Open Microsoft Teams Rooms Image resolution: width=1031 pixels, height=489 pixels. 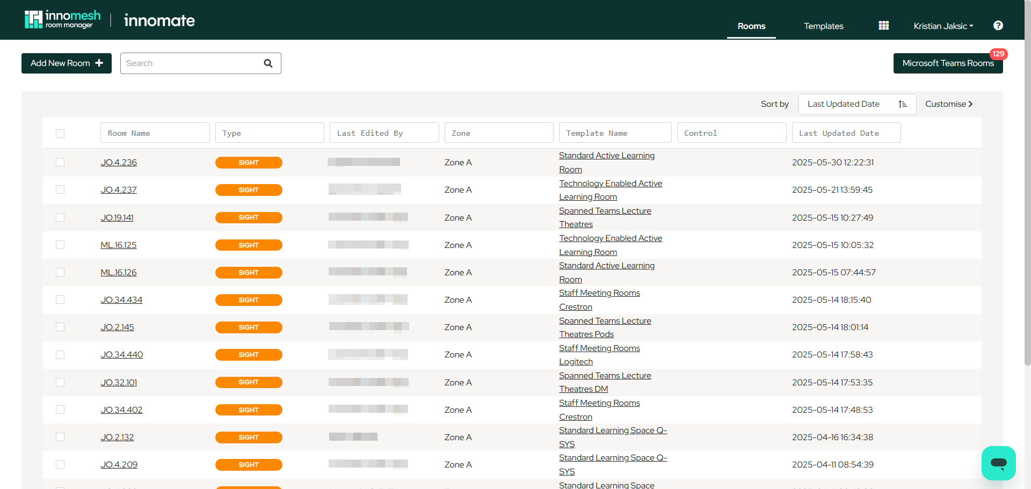tap(948, 63)
